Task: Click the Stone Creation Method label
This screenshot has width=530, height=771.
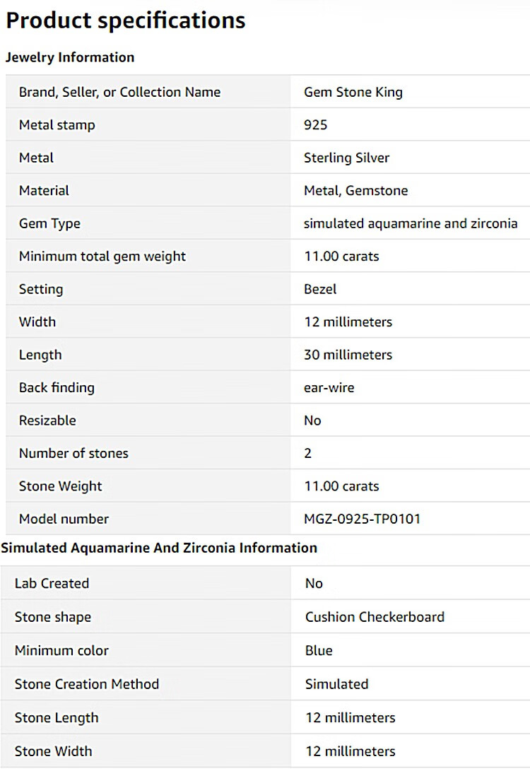Action: click(x=86, y=684)
